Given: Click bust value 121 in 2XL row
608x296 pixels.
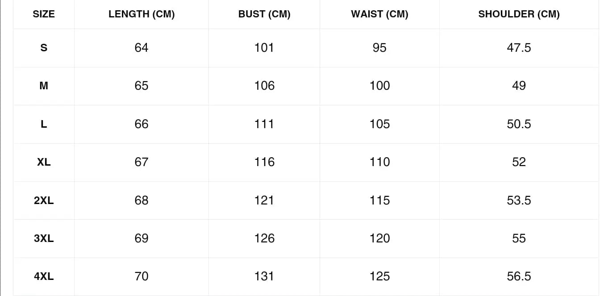Looking at the screenshot, I should click(x=264, y=200).
